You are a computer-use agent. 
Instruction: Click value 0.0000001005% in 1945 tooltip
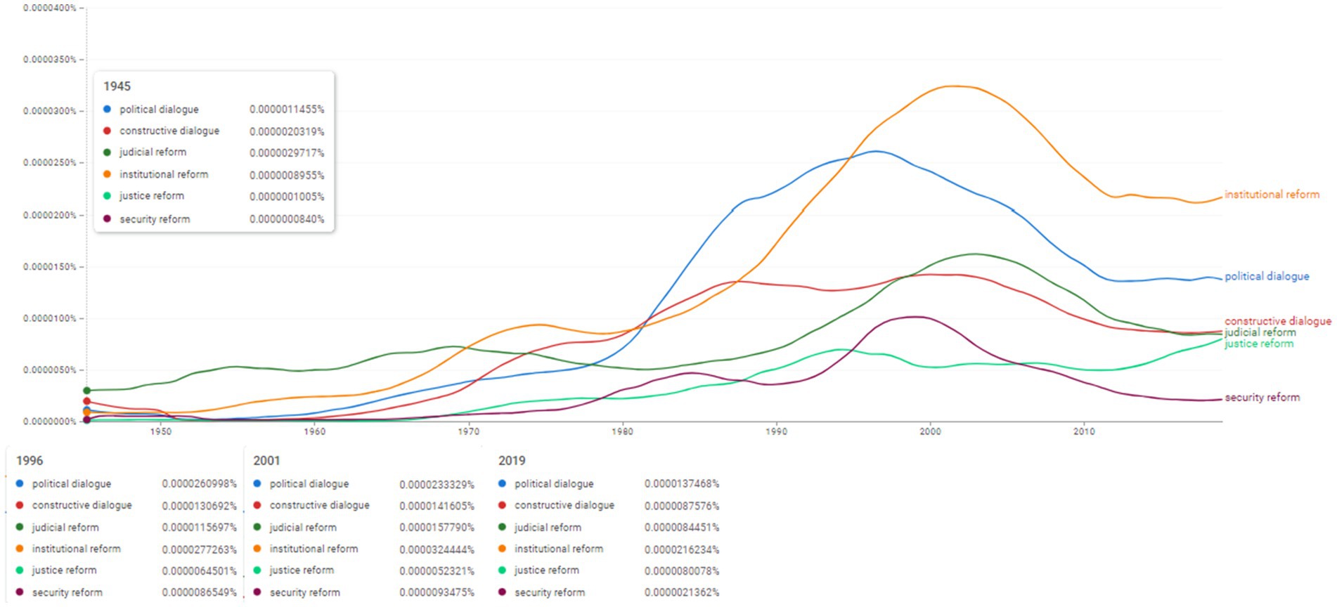tap(287, 197)
